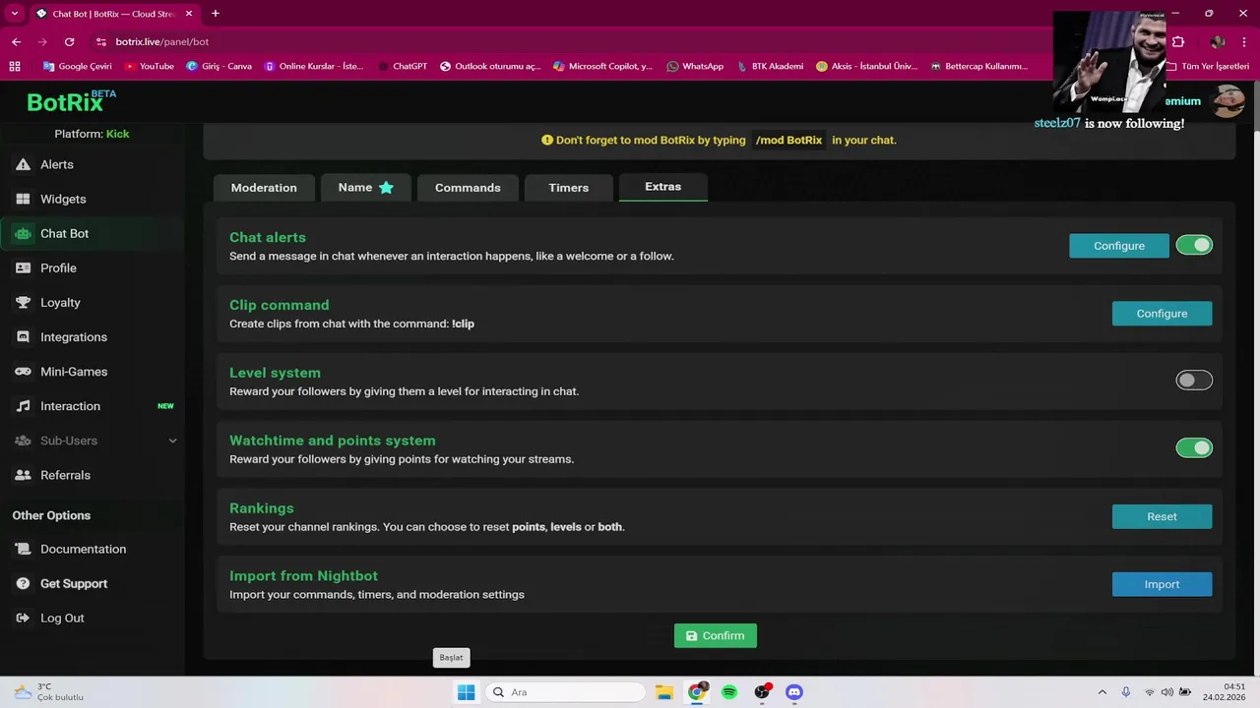The image size is (1260, 708).
Task: Open the Interaction music note icon
Action: [x=23, y=406]
